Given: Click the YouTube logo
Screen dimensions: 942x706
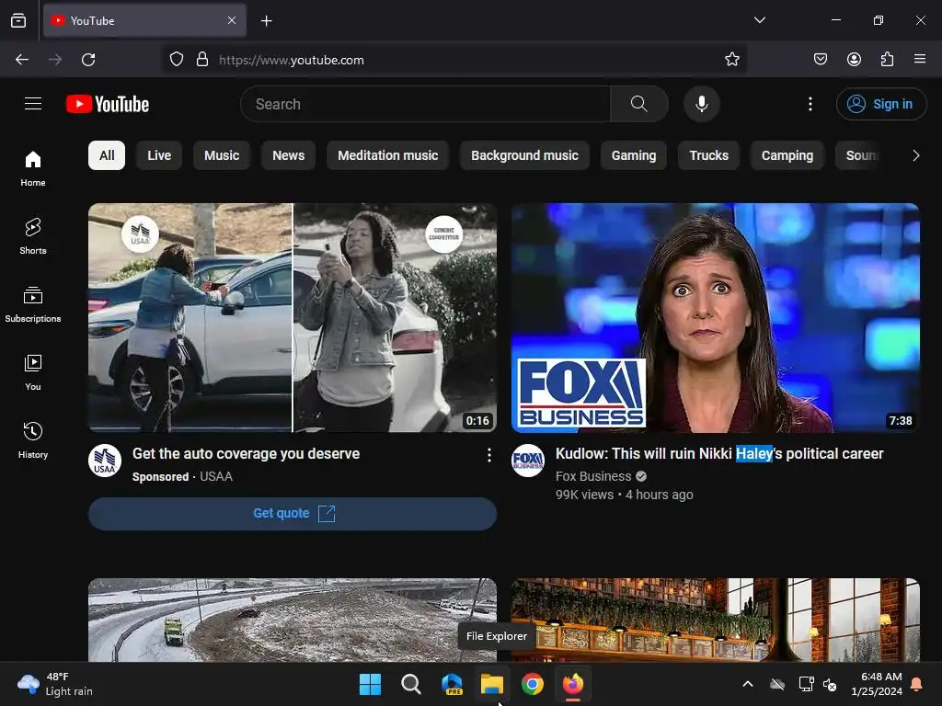Looking at the screenshot, I should point(108,104).
